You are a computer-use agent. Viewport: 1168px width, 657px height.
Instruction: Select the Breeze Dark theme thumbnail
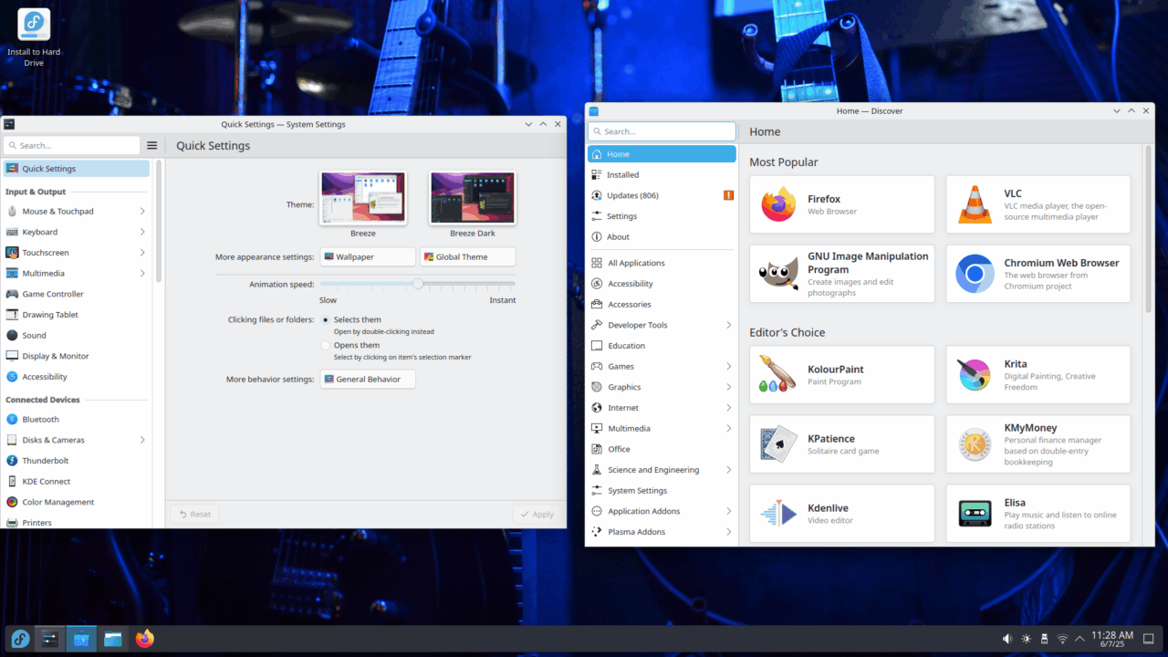click(x=473, y=198)
